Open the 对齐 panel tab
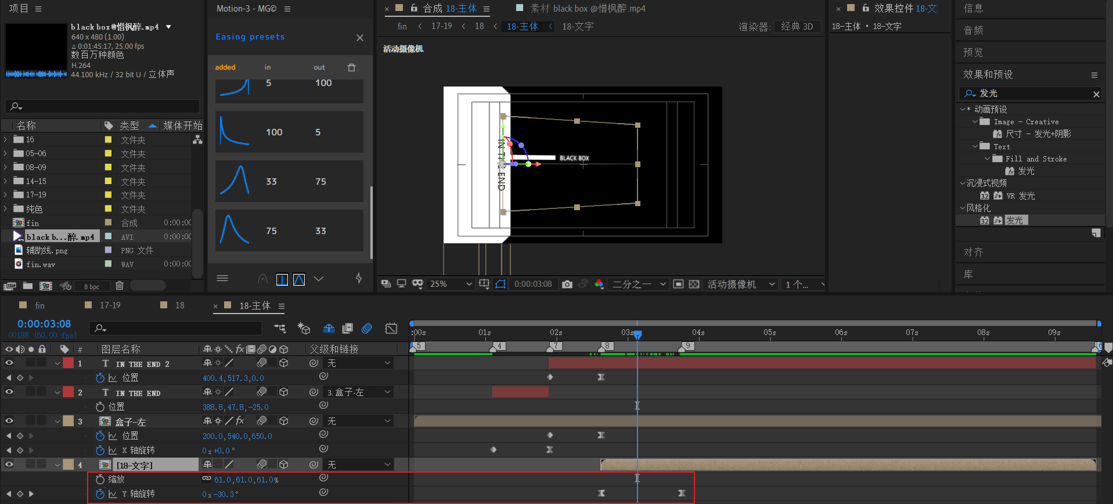 click(973, 253)
